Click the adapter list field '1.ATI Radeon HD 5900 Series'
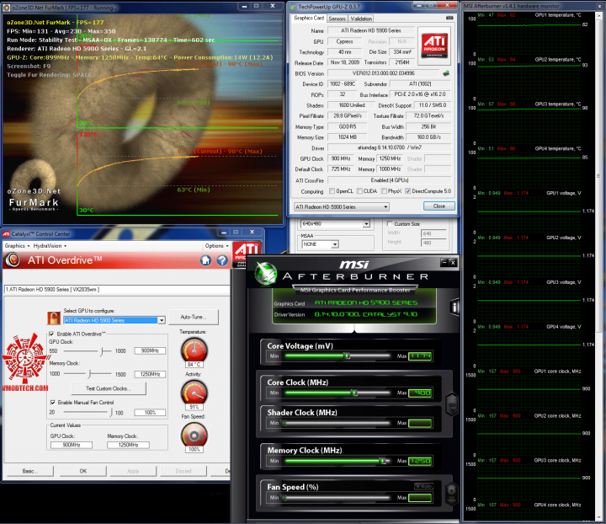Viewport: 606px width, 524px height. click(116, 289)
